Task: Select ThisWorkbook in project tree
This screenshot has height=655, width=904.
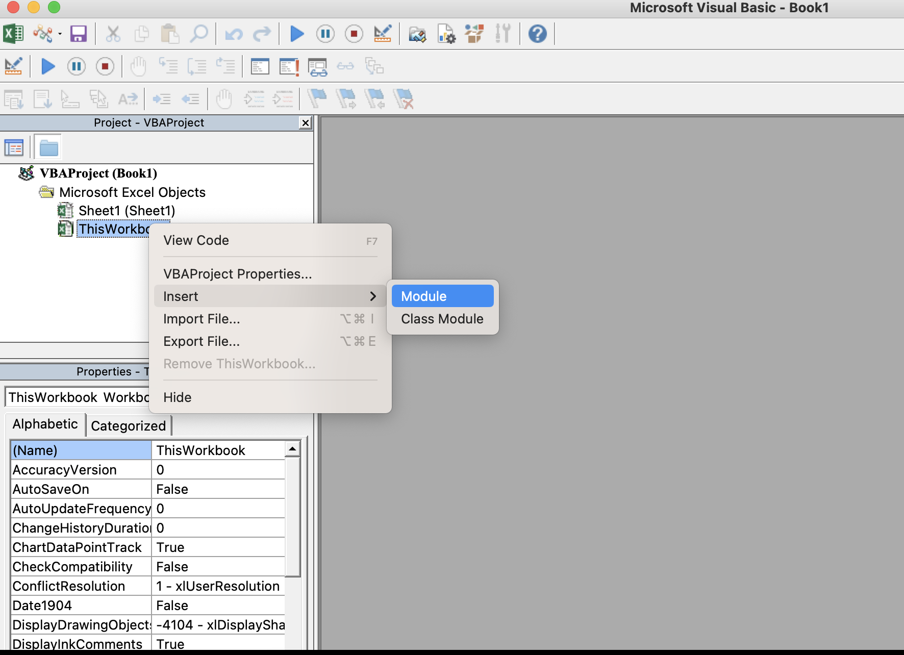Action: click(113, 229)
